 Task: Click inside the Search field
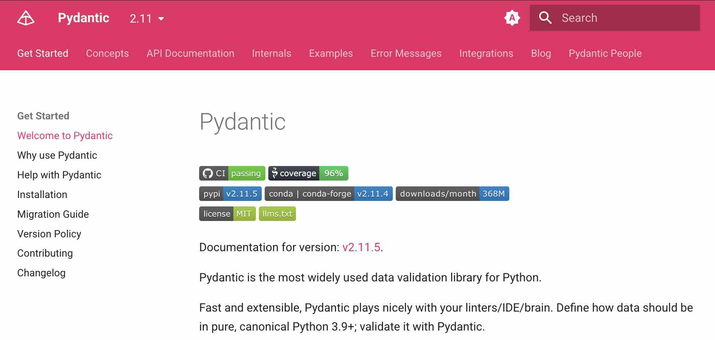click(615, 18)
